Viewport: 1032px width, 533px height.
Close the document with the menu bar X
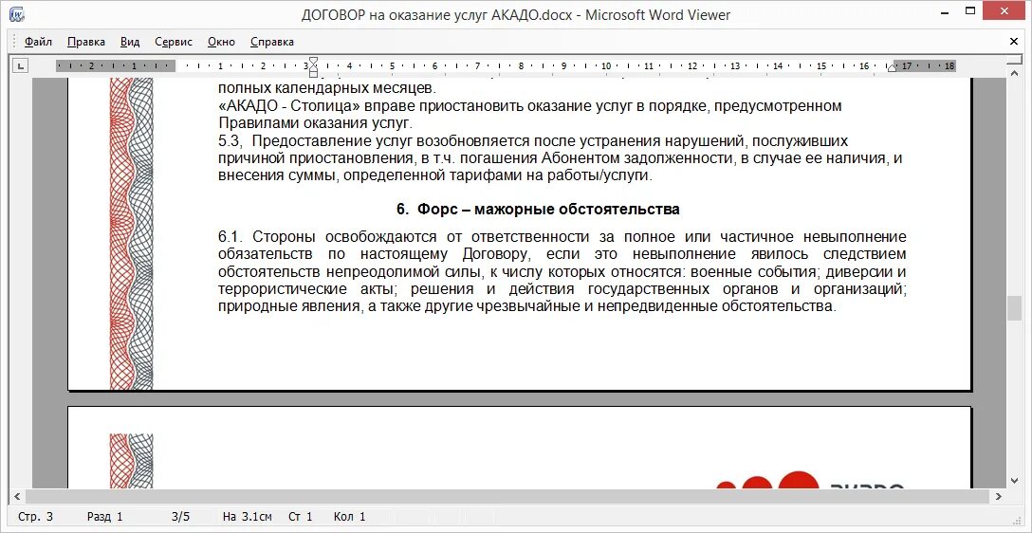click(1014, 42)
